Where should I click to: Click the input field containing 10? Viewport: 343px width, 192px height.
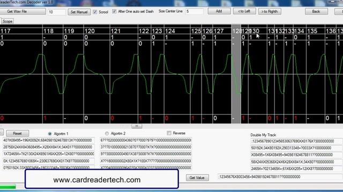[x=56, y=12]
